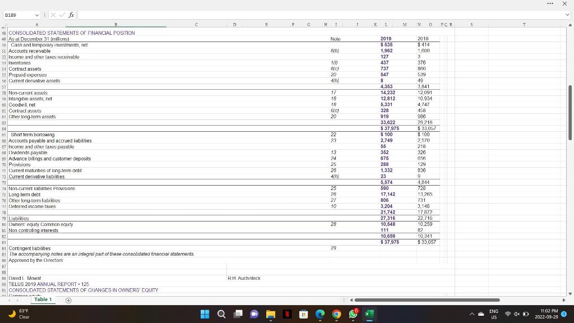Image resolution: width=574 pixels, height=323 pixels.
Task: Select the 2018 column heading cell
Action: point(423,39)
